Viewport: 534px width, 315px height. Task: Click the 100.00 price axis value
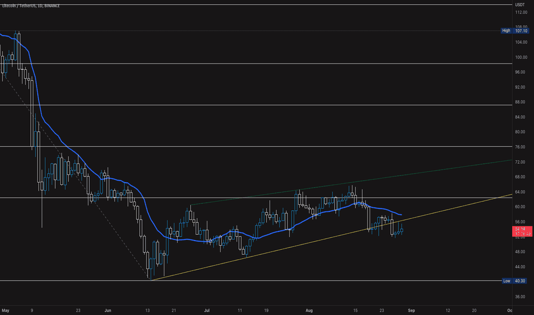(521, 57)
